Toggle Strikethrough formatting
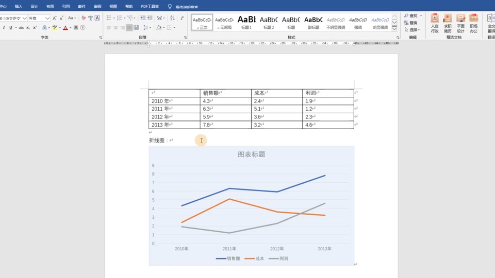 [x=21, y=28]
